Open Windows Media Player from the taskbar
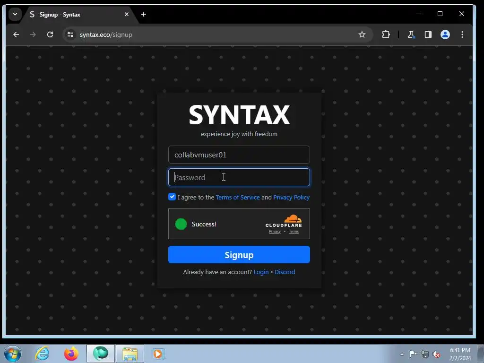The height and width of the screenshot is (363, 484). [x=159, y=354]
